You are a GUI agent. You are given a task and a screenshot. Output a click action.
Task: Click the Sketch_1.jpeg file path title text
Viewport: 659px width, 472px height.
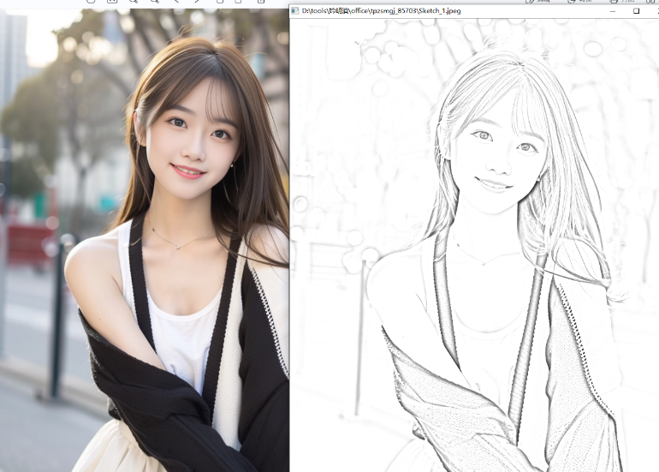[381, 11]
